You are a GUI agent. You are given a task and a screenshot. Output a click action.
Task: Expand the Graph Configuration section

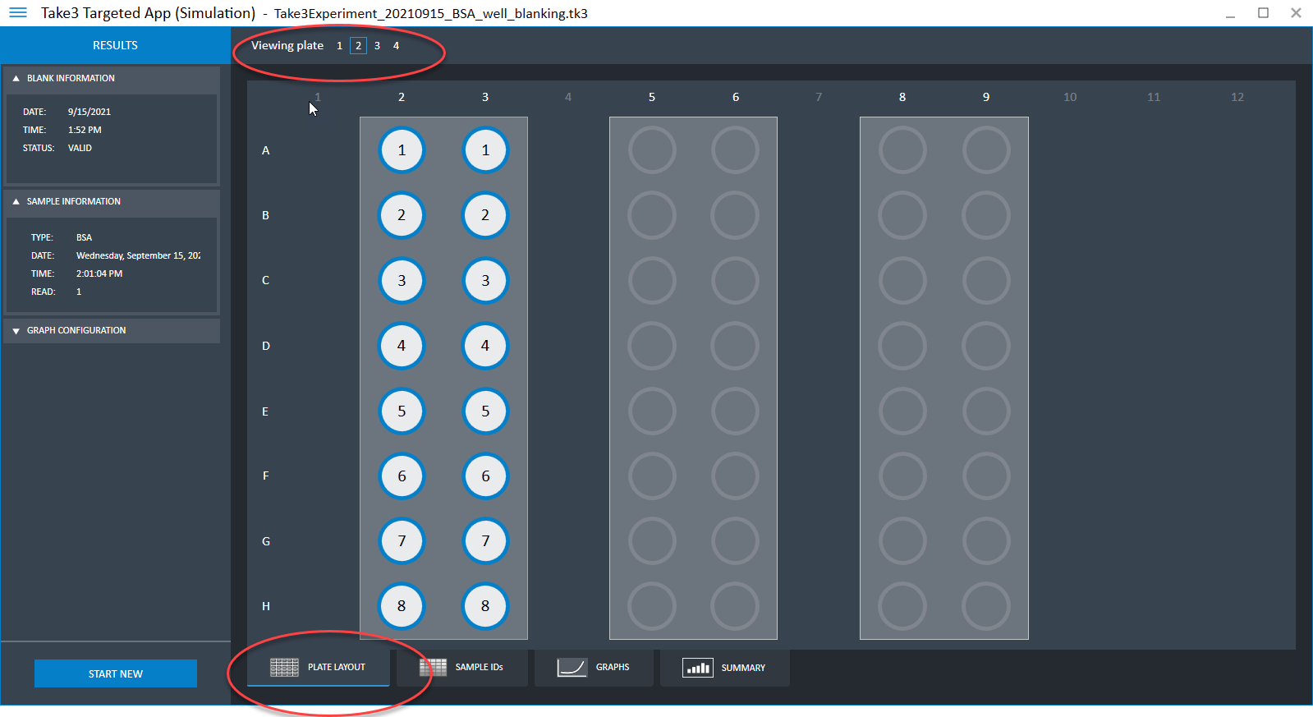[16, 331]
